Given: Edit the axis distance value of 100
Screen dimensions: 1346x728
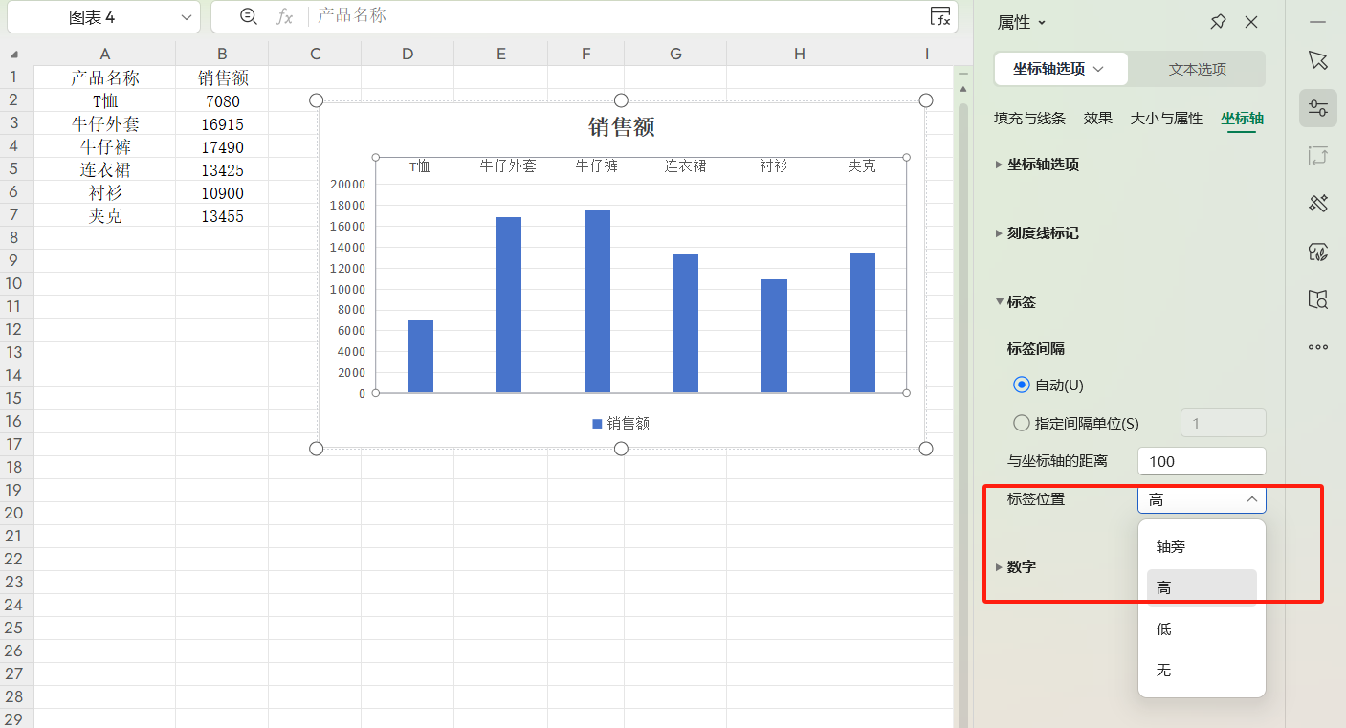Looking at the screenshot, I should [x=1202, y=461].
